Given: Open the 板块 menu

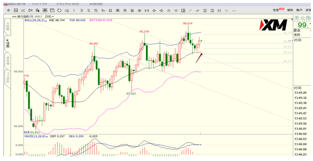Looking at the screenshot, I should click(290, 10).
